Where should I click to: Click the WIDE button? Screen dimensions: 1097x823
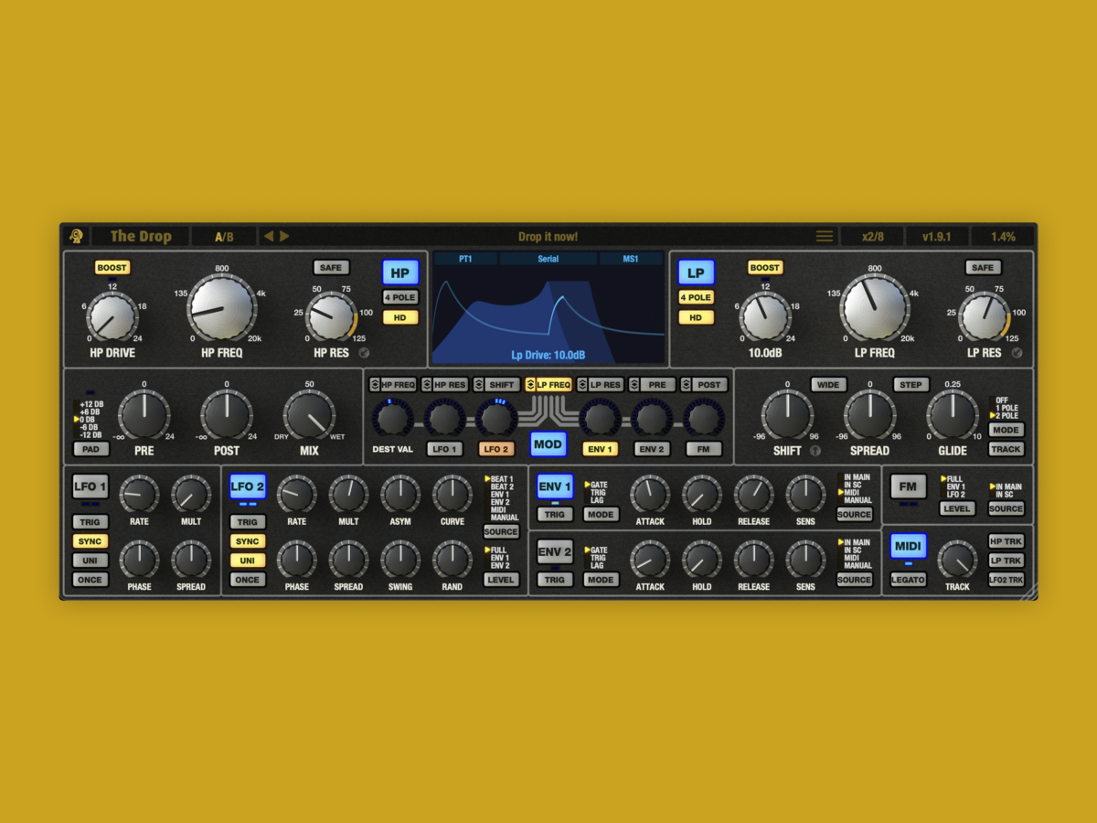pyautogui.click(x=828, y=385)
